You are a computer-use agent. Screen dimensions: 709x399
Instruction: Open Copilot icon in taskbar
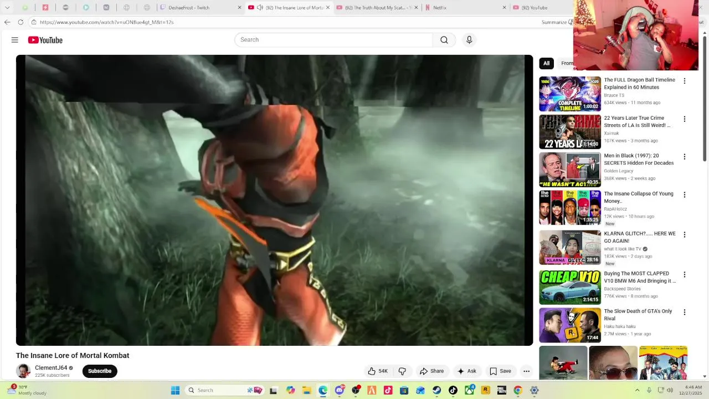point(291,390)
